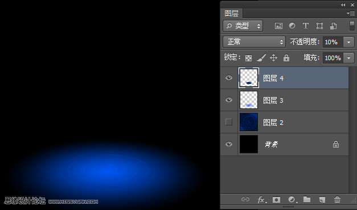Filter layers by adjustment layer icon
Viewport: 357px width, 210px height.
pos(292,26)
